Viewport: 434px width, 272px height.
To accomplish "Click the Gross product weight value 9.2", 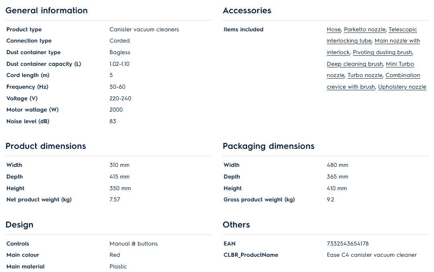I will click(x=331, y=200).
